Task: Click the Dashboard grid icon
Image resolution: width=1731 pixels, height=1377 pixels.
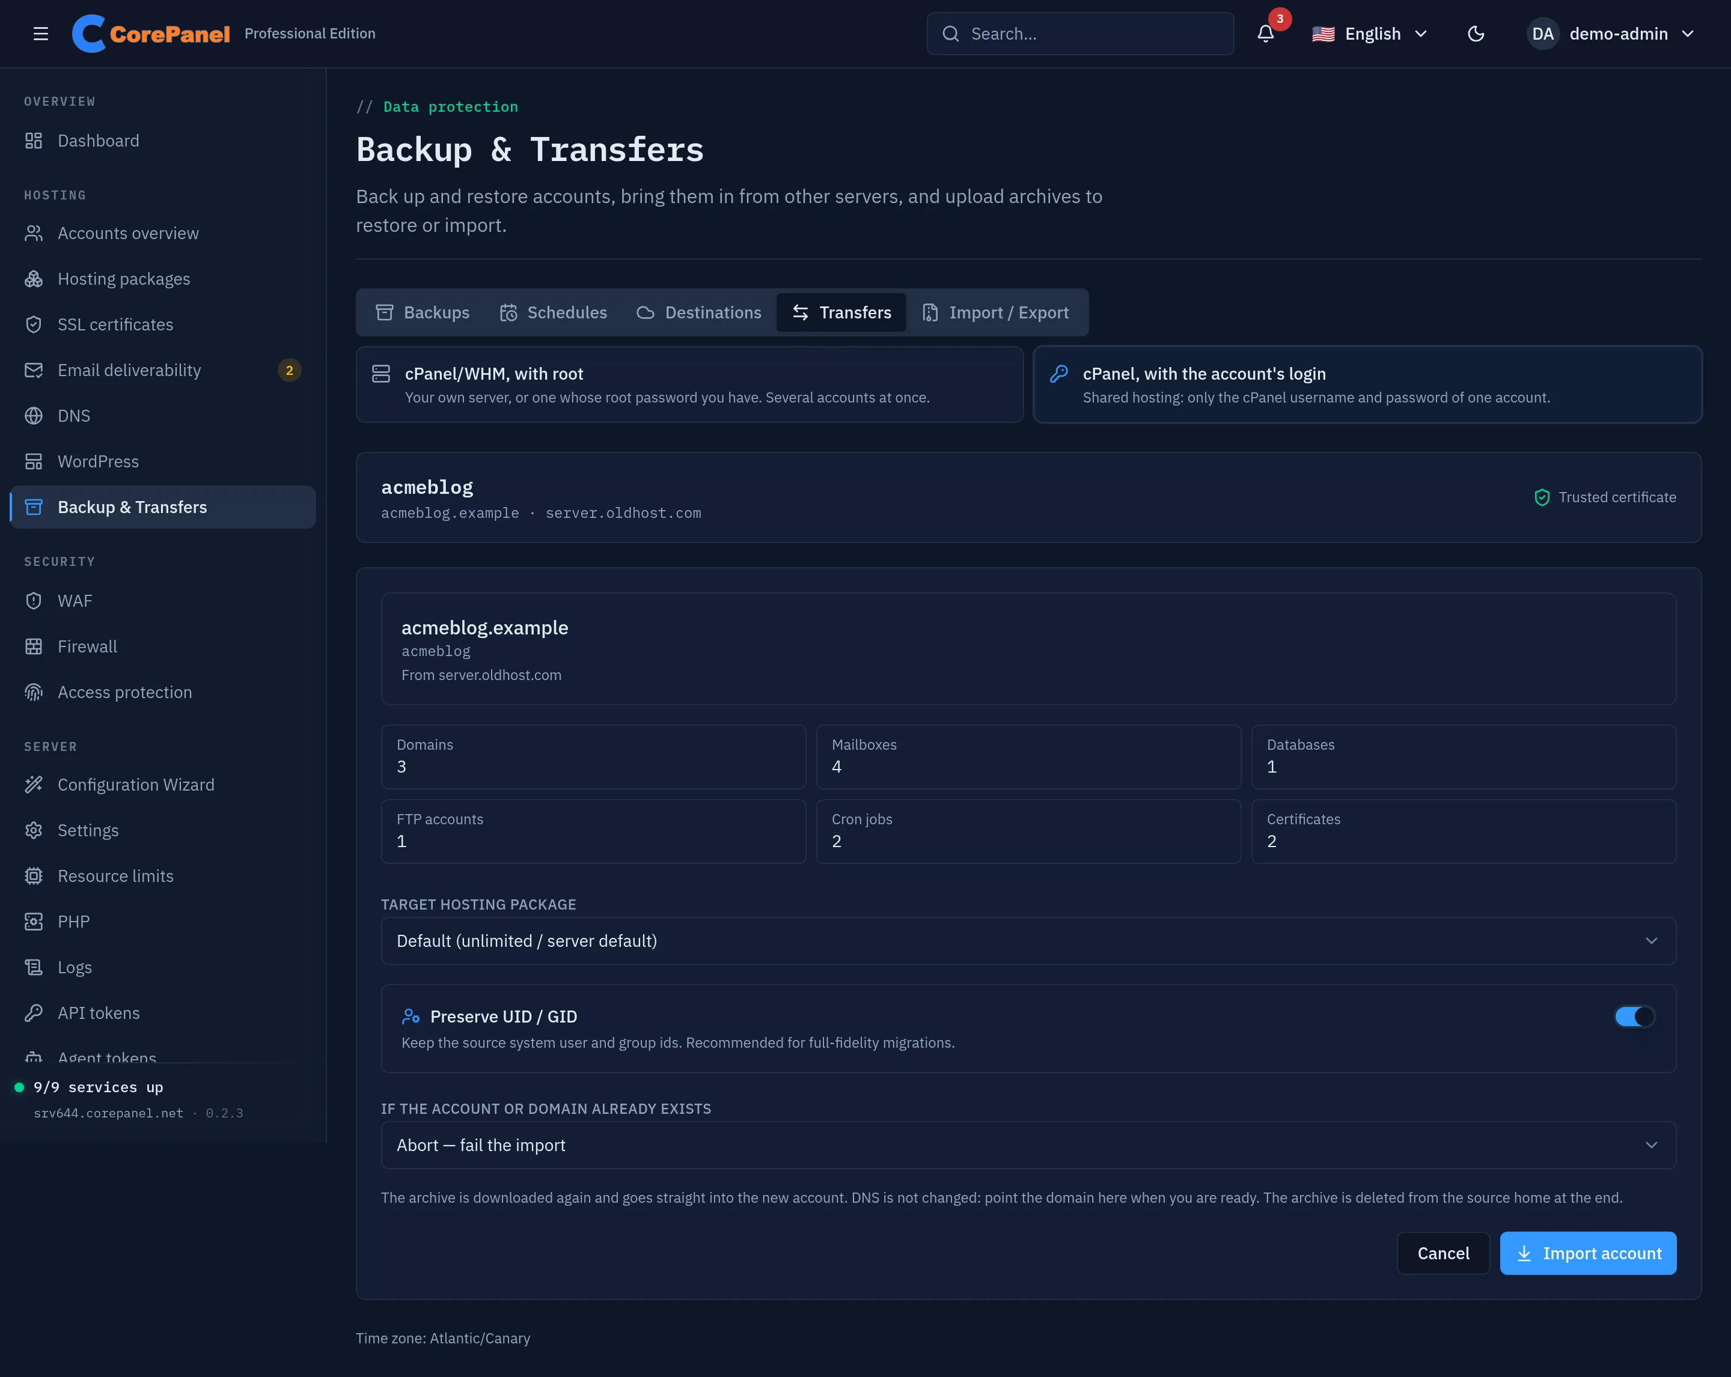Action: (34, 141)
